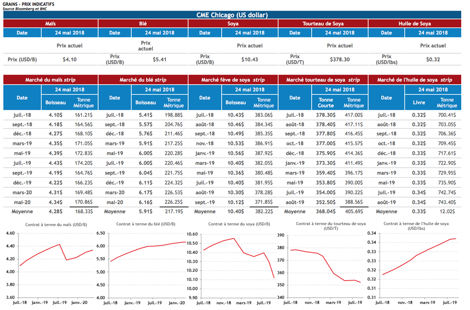The image size is (470, 310).
Task: Click the corn Moyenne value 4.28$
Action: coord(56,212)
